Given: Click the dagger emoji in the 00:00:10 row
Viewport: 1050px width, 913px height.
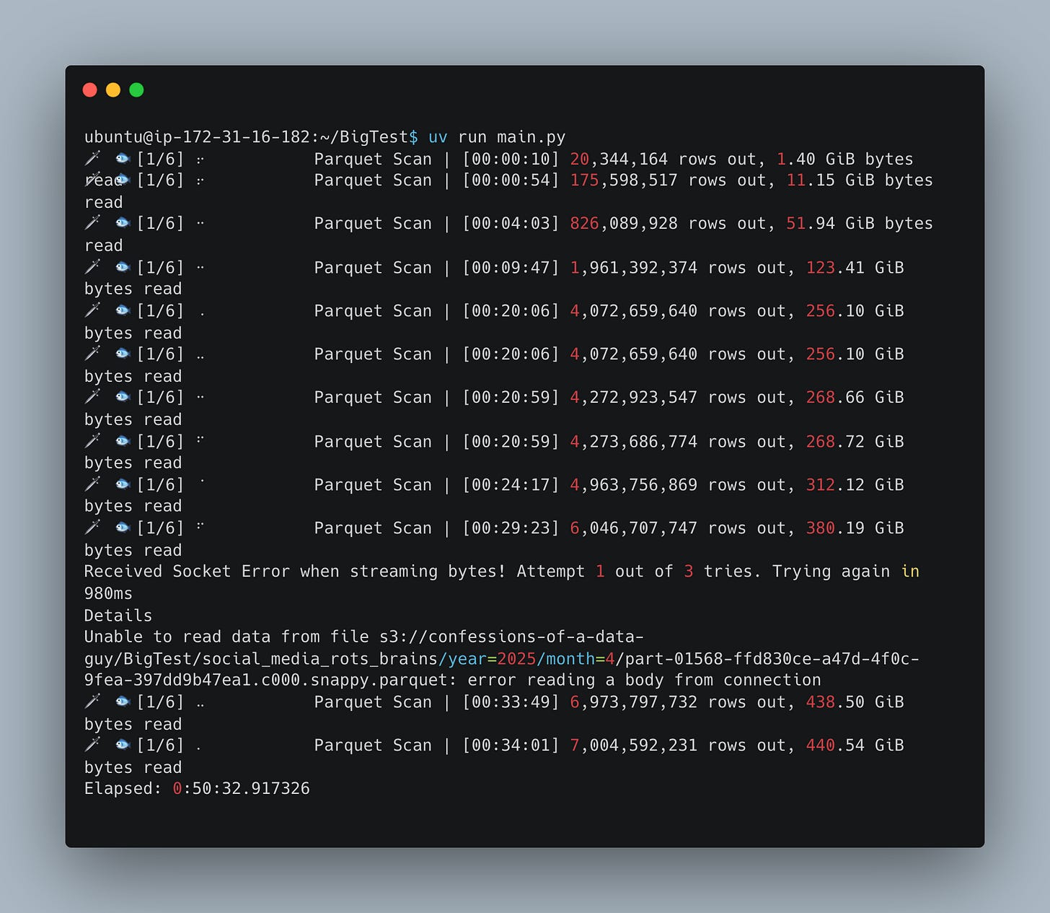Looking at the screenshot, I should [x=92, y=158].
